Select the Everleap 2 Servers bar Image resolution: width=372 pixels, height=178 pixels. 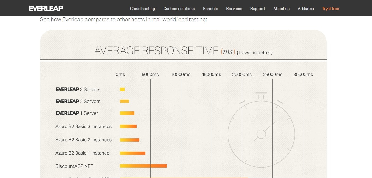coord(124,101)
